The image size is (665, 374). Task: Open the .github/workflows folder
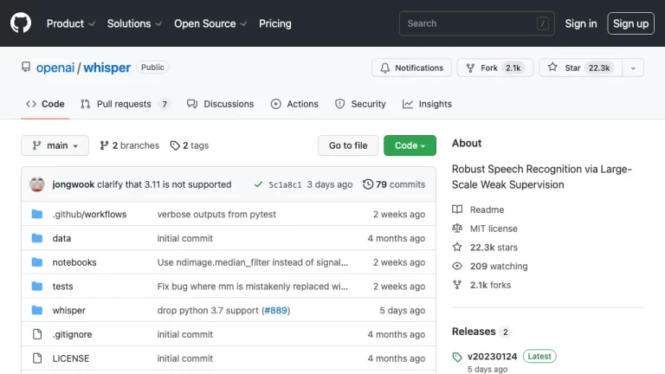[89, 214]
